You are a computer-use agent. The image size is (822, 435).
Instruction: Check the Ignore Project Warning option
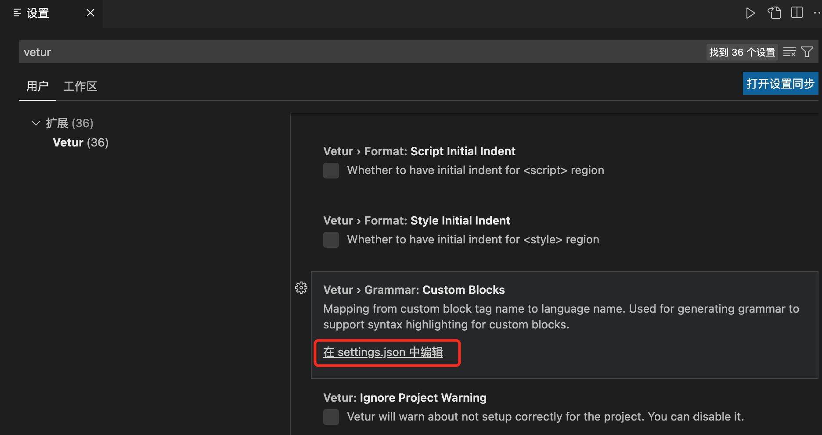(331, 417)
